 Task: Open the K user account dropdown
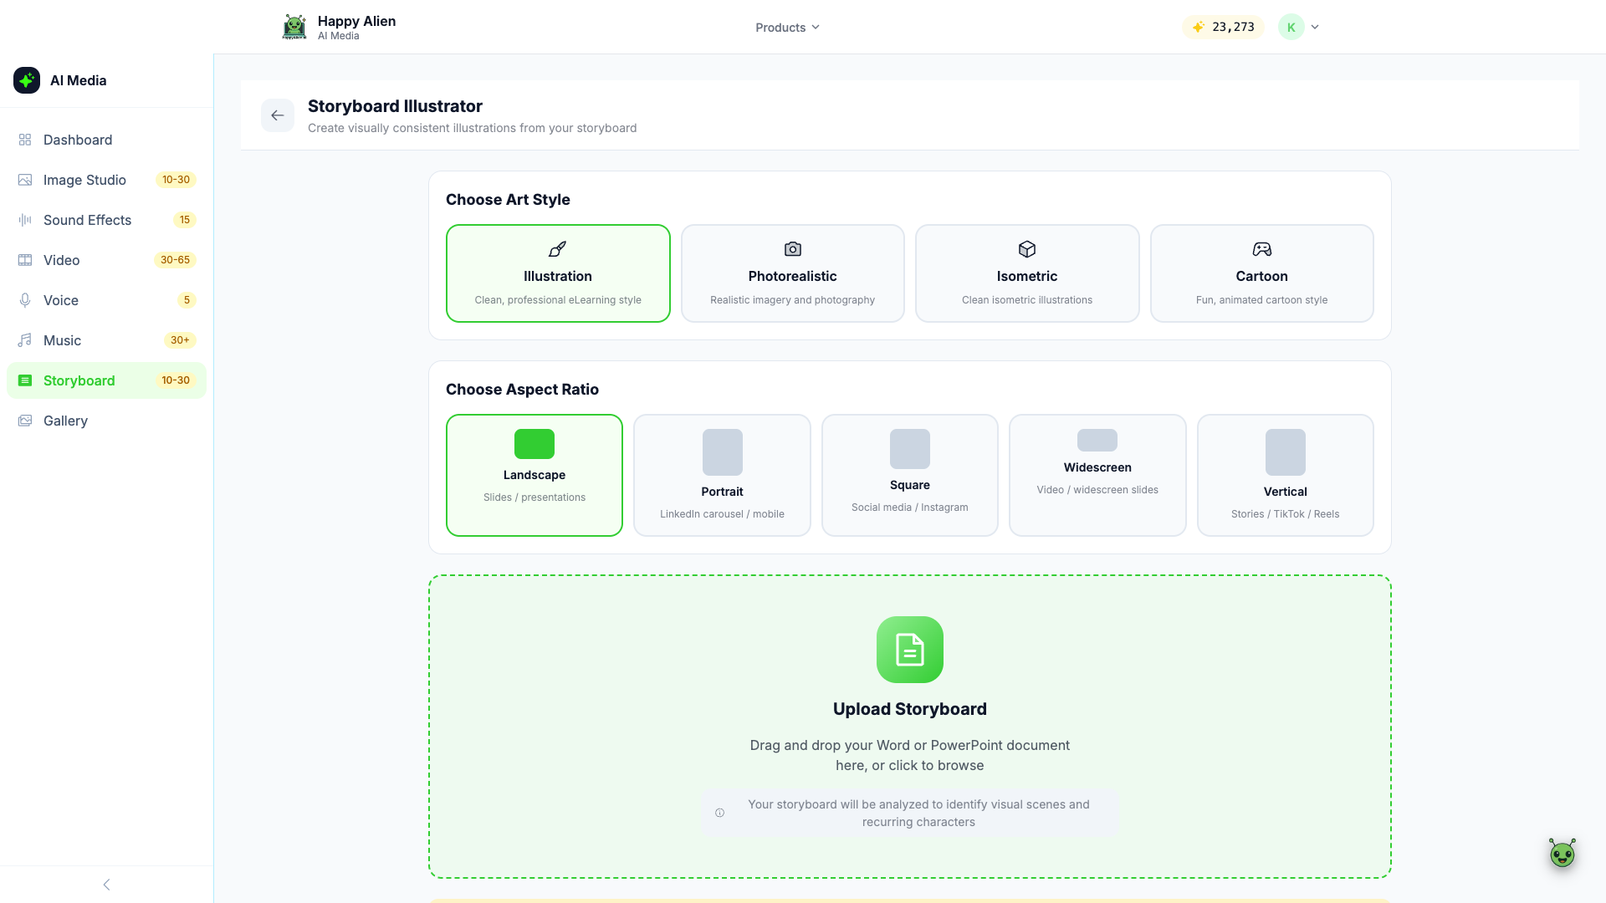[x=1299, y=27]
